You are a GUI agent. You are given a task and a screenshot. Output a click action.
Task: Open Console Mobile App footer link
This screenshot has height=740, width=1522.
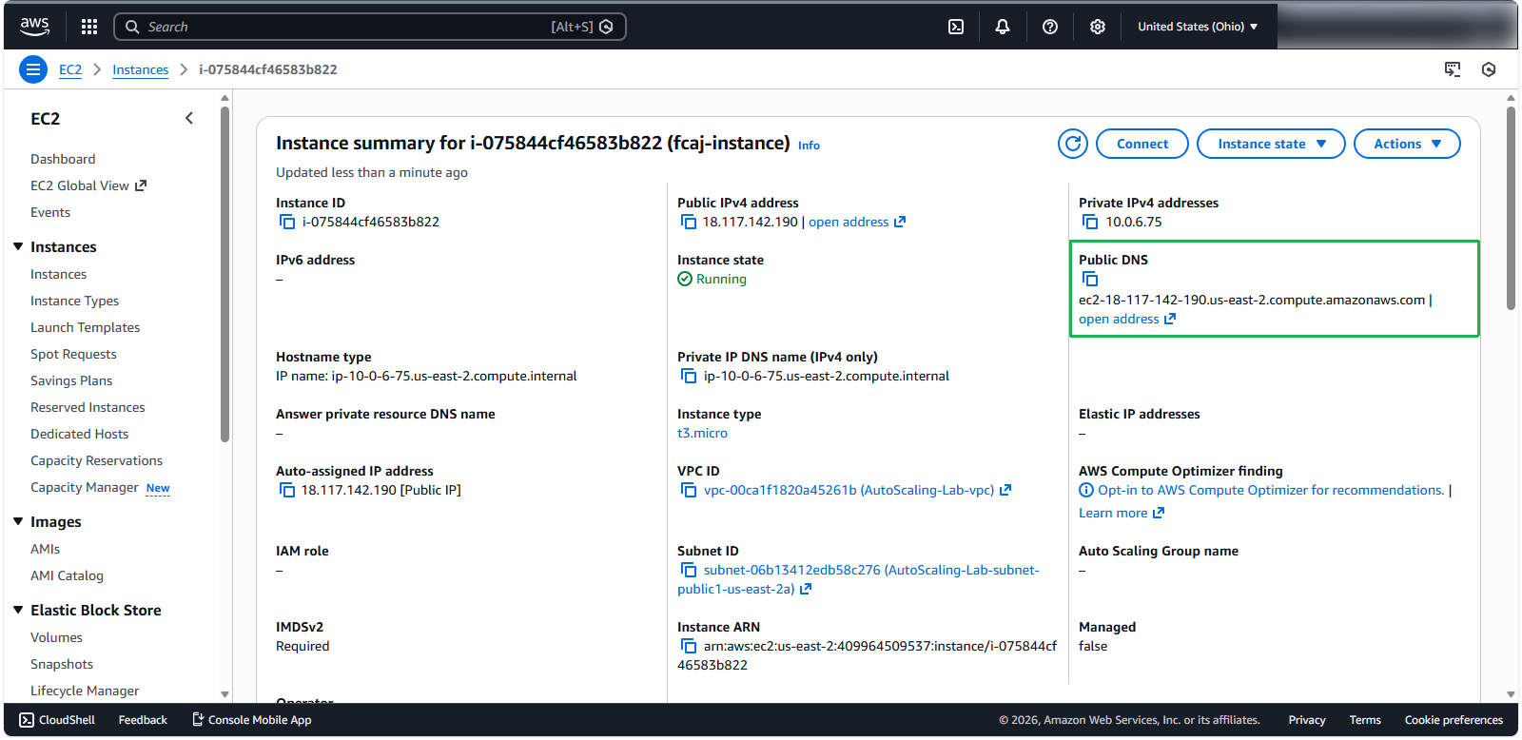[x=252, y=720]
